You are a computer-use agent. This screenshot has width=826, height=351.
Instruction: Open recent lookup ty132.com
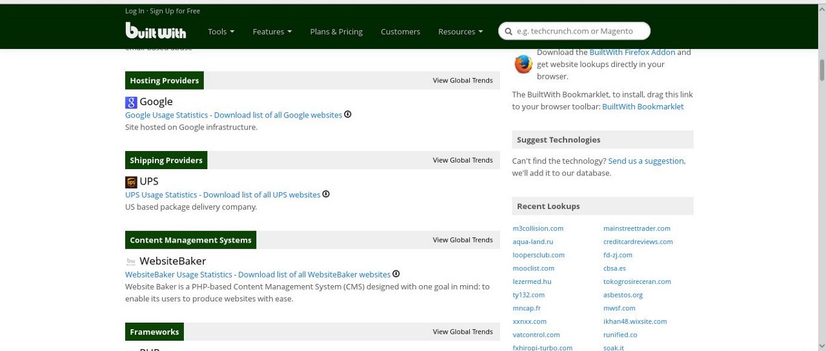point(529,295)
